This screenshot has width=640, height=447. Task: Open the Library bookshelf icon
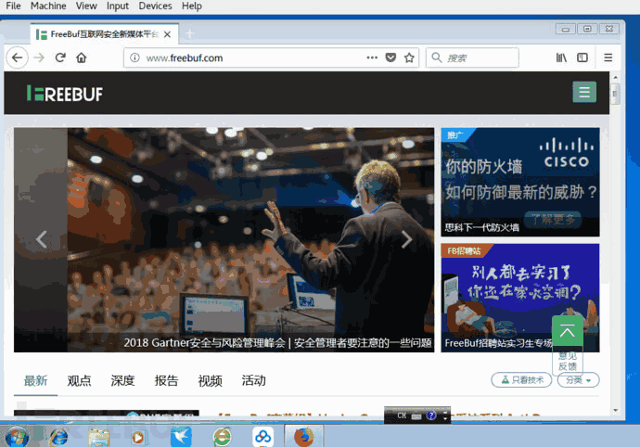coord(562,57)
